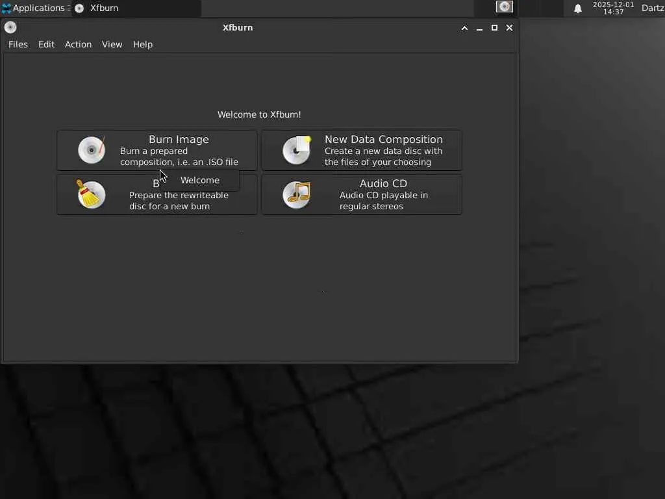Click the Applications label in top panel

(x=38, y=8)
